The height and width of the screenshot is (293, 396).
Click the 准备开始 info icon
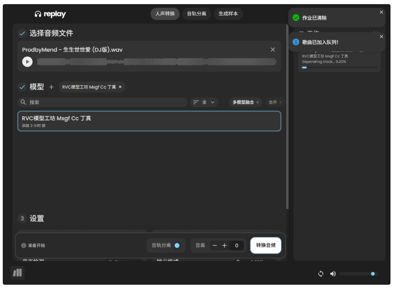pos(23,245)
